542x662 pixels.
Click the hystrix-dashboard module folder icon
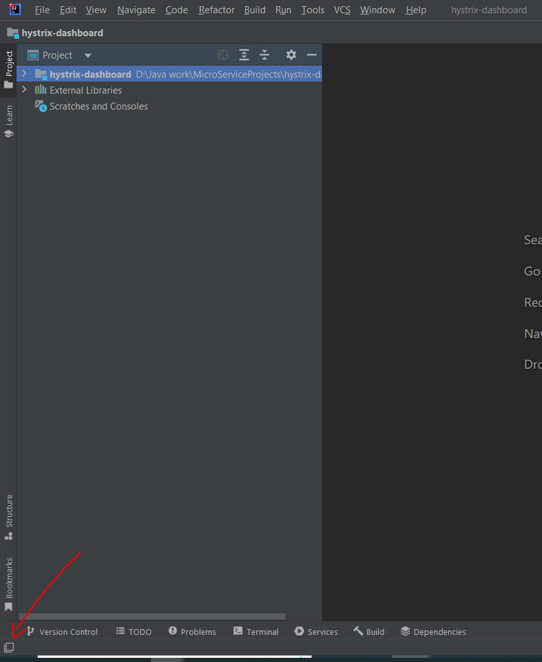[x=41, y=75]
